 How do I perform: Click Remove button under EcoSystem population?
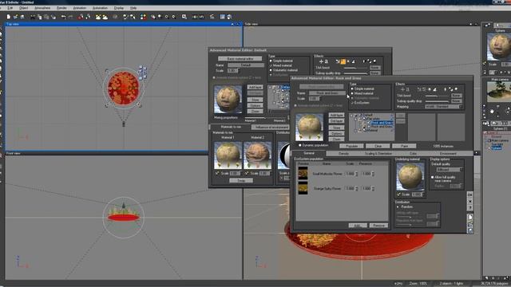point(378,225)
